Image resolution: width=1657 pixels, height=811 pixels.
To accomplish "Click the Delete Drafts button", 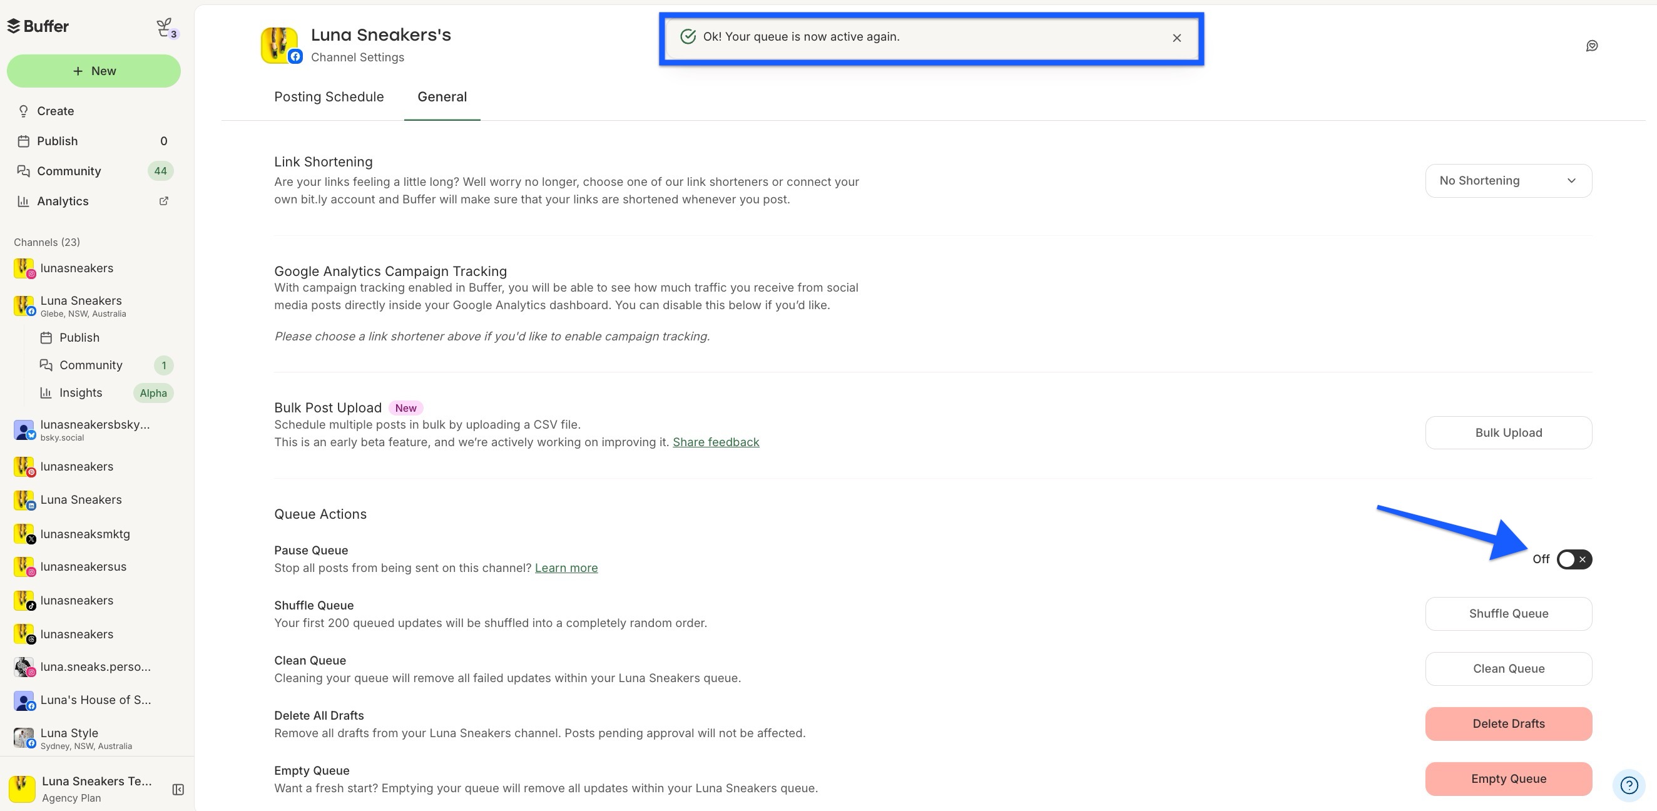I will (x=1509, y=724).
